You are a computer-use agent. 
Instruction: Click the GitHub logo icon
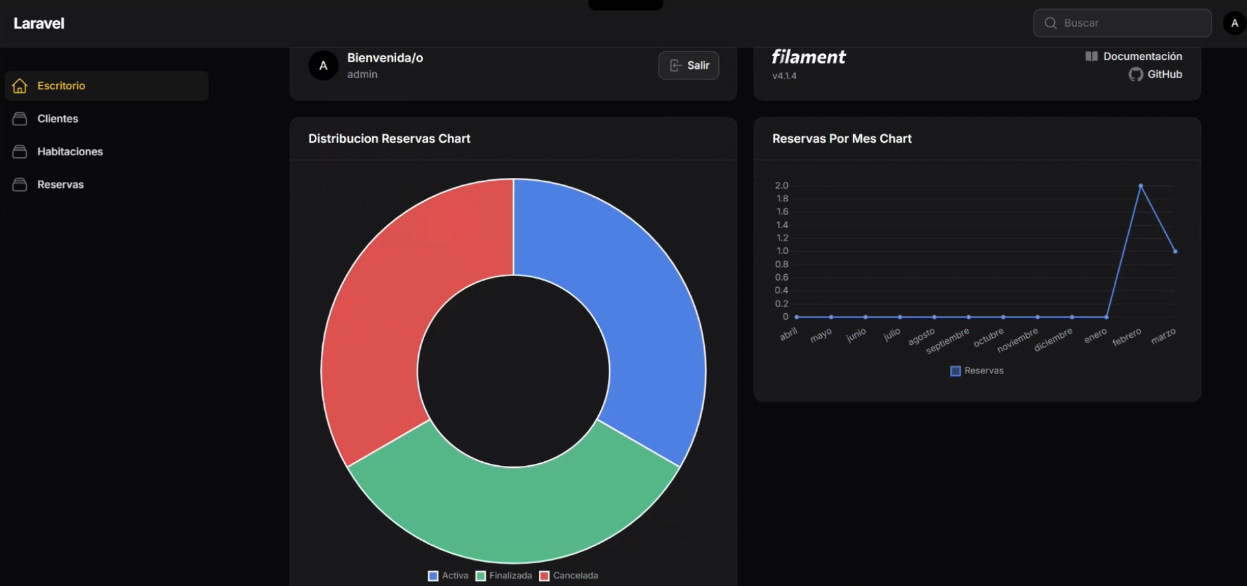coord(1135,75)
